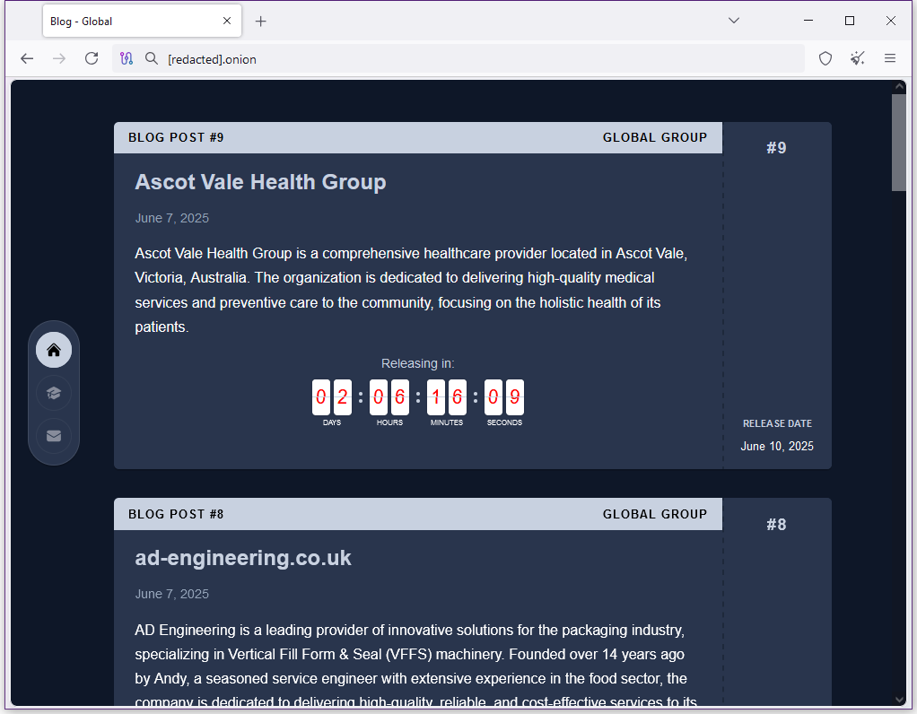The width and height of the screenshot is (917, 714).
Task: Open a new browser tab
Action: [261, 22]
